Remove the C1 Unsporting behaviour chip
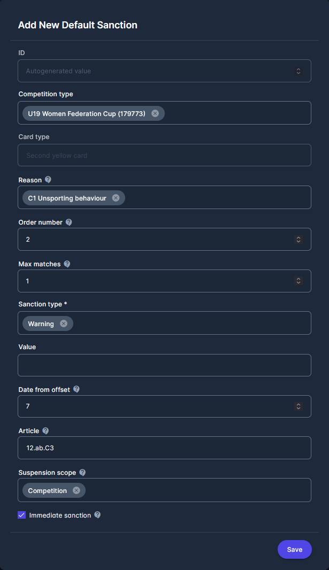This screenshot has height=570, width=329. 116,198
